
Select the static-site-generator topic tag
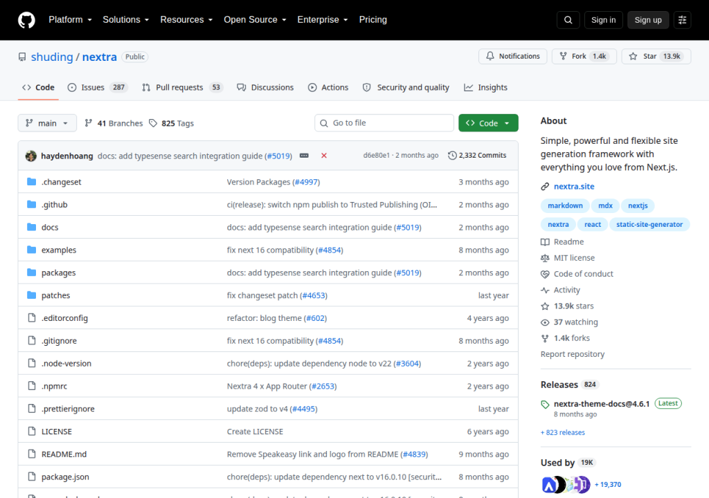tap(649, 224)
